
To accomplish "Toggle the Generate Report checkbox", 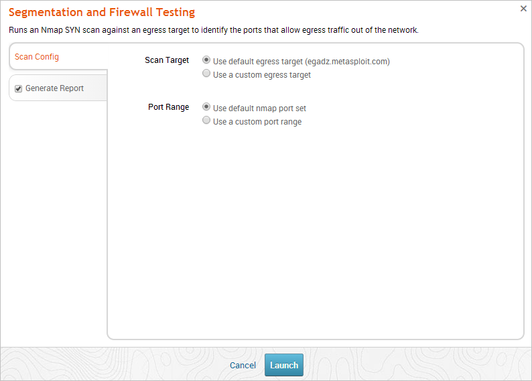I will coord(19,88).
